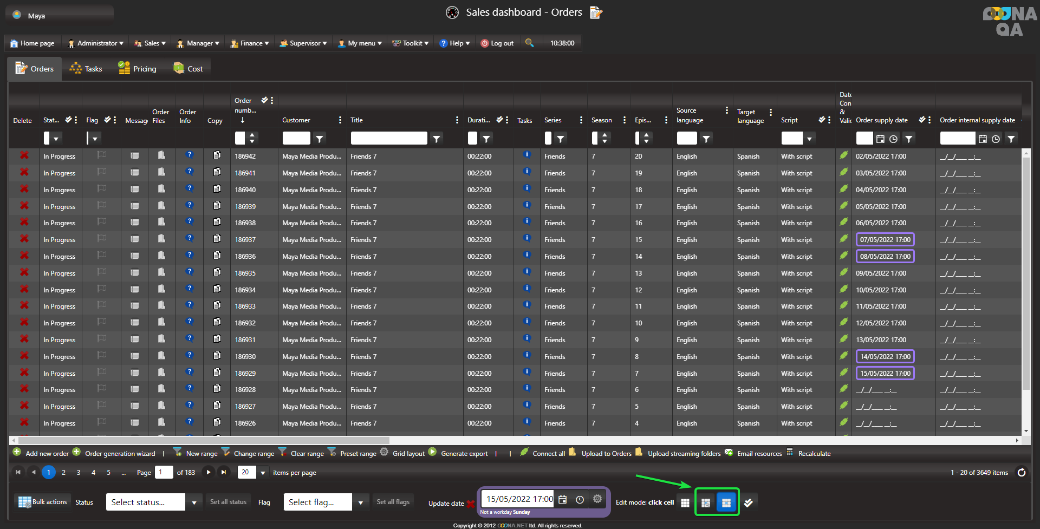This screenshot has width=1040, height=529.
Task: Click the Title filter input field
Action: (389, 139)
